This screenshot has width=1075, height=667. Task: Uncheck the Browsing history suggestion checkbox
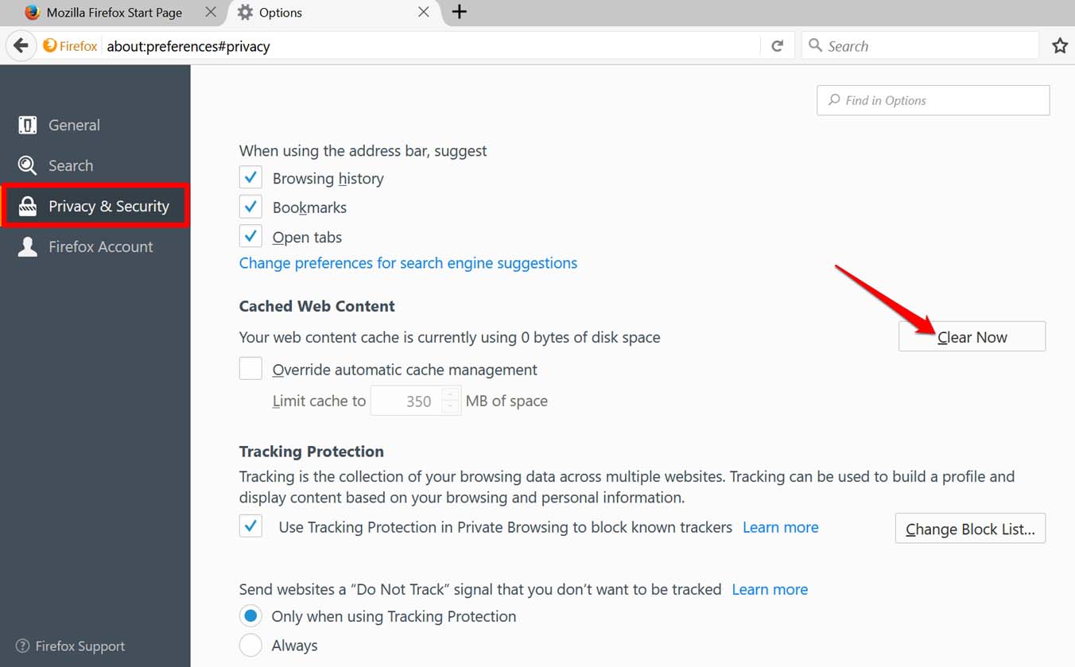(250, 178)
